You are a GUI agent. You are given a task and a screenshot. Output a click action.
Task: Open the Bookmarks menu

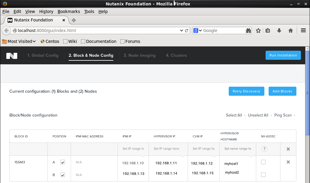click(x=69, y=11)
